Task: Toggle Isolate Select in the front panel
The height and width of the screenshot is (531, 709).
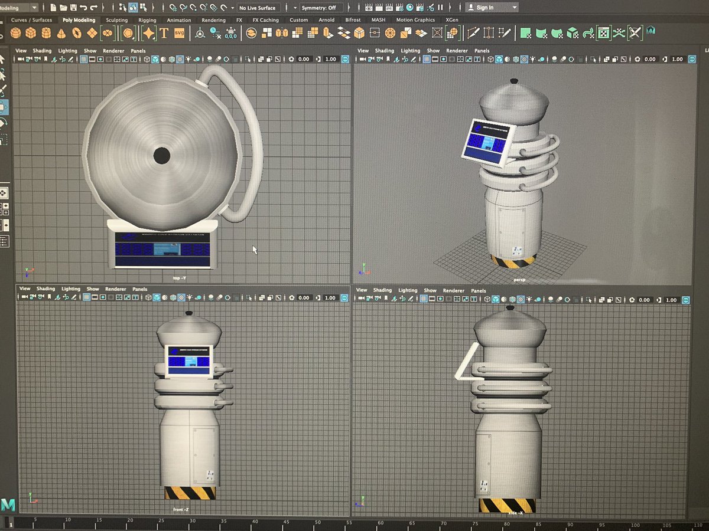Action: click(248, 297)
